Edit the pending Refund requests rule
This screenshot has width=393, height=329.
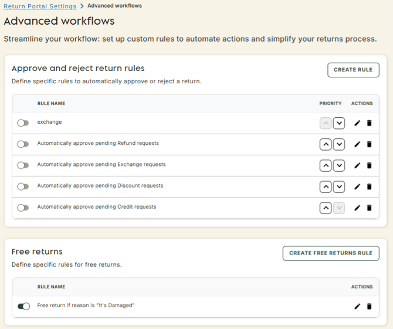(357, 144)
